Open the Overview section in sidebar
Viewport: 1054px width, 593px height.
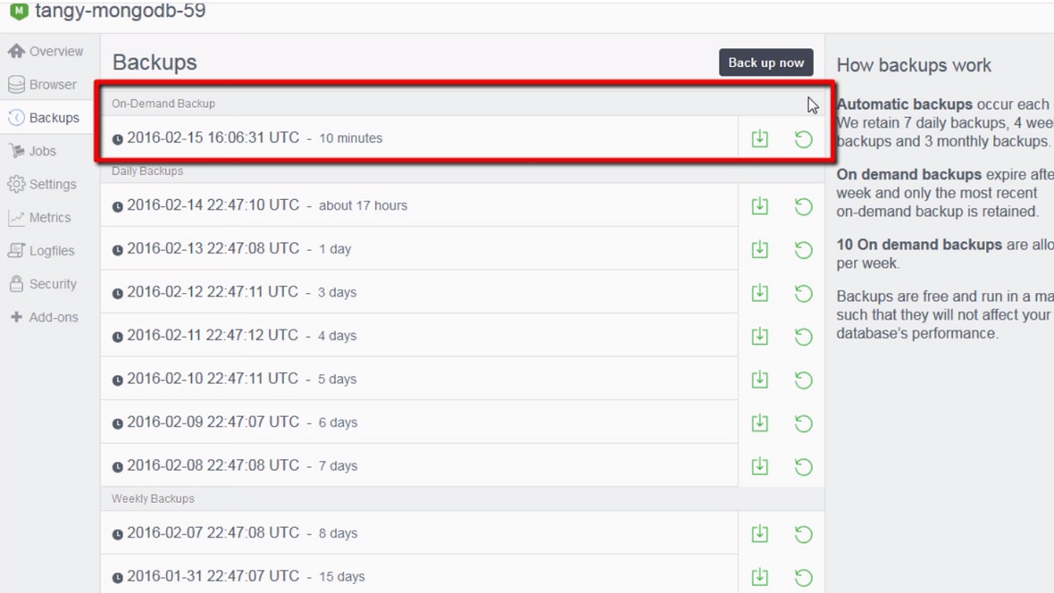click(x=46, y=52)
